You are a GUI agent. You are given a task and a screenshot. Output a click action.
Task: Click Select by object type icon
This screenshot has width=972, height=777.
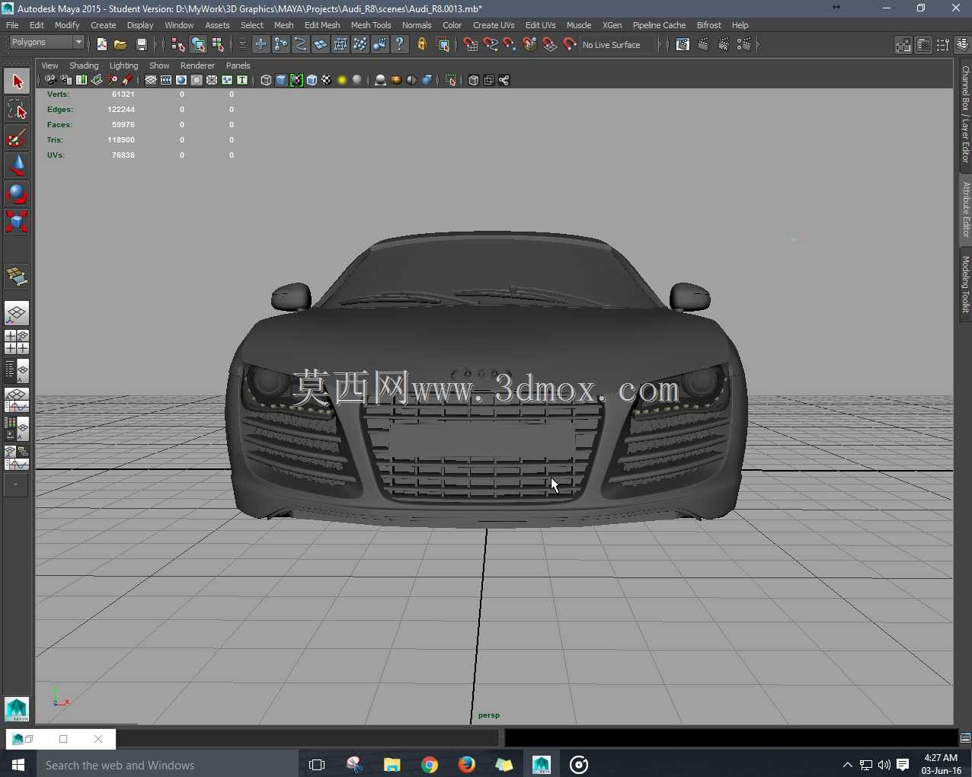(x=198, y=45)
